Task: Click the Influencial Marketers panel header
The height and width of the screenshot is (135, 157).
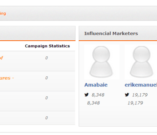Action: [x=118, y=33]
